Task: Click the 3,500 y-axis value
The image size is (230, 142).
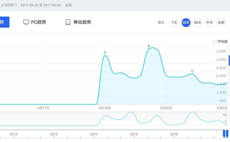Action: pos(221,51)
